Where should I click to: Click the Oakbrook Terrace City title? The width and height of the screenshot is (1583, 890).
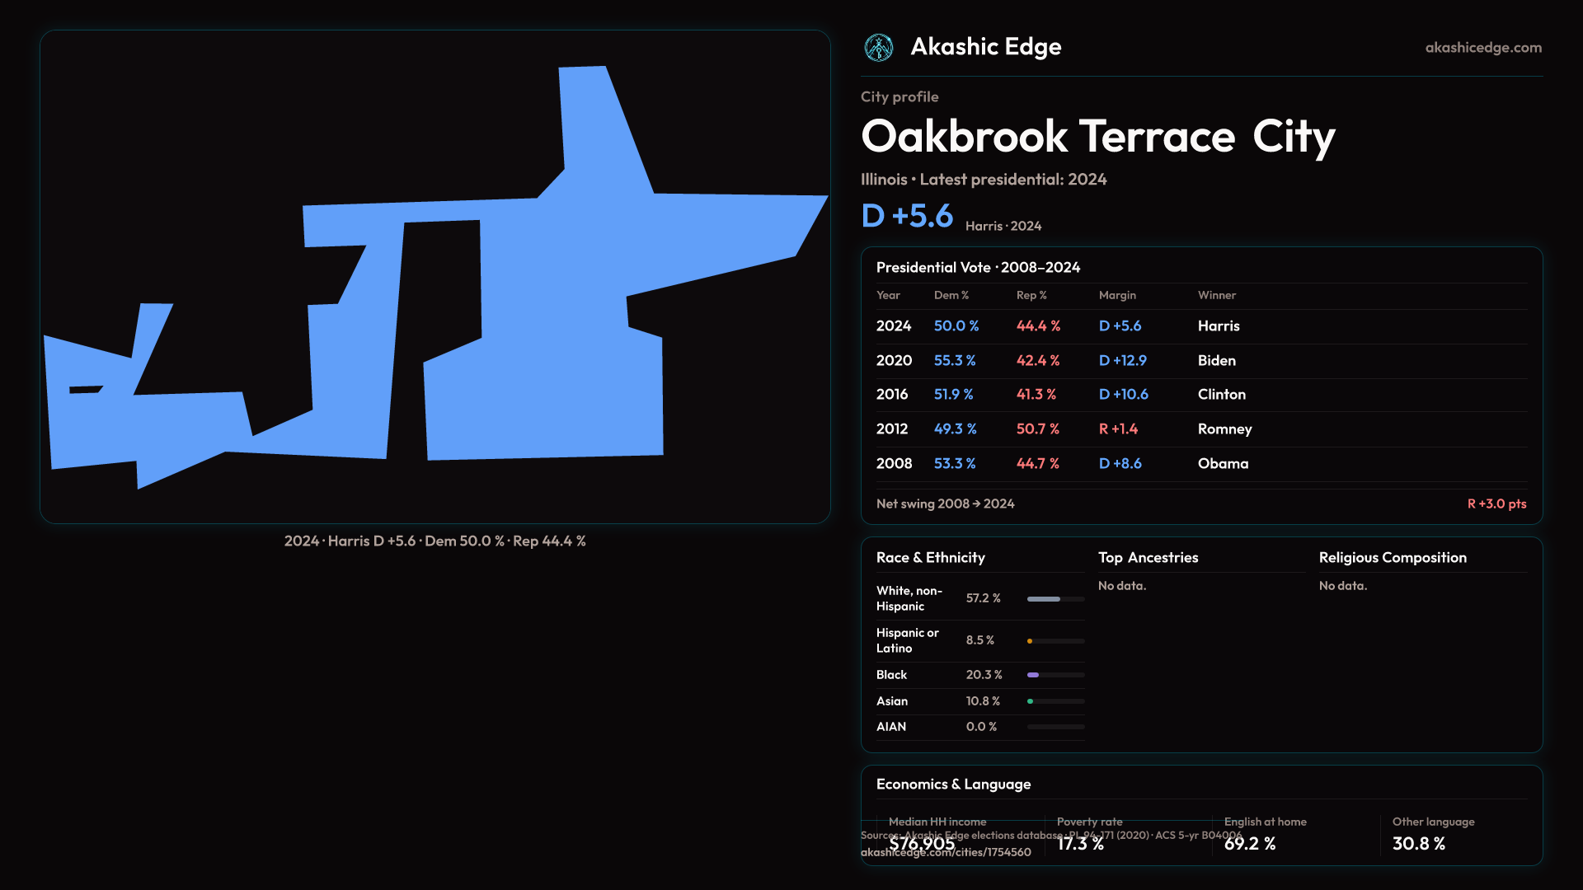point(1097,137)
